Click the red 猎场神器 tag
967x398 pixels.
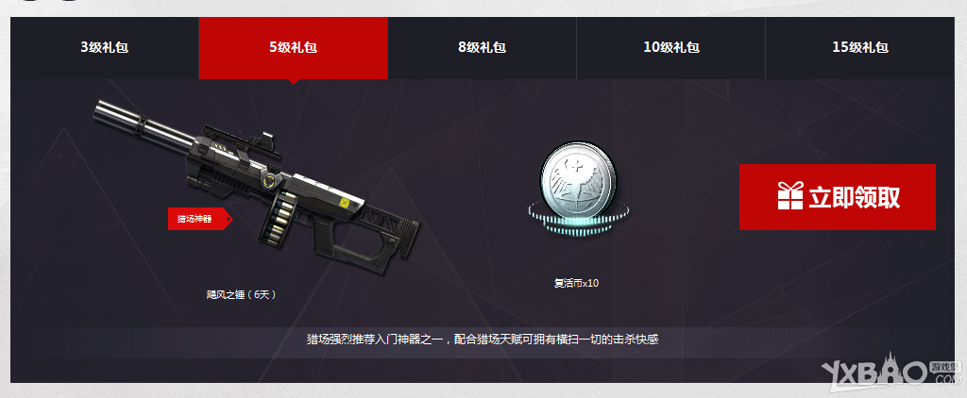(199, 219)
